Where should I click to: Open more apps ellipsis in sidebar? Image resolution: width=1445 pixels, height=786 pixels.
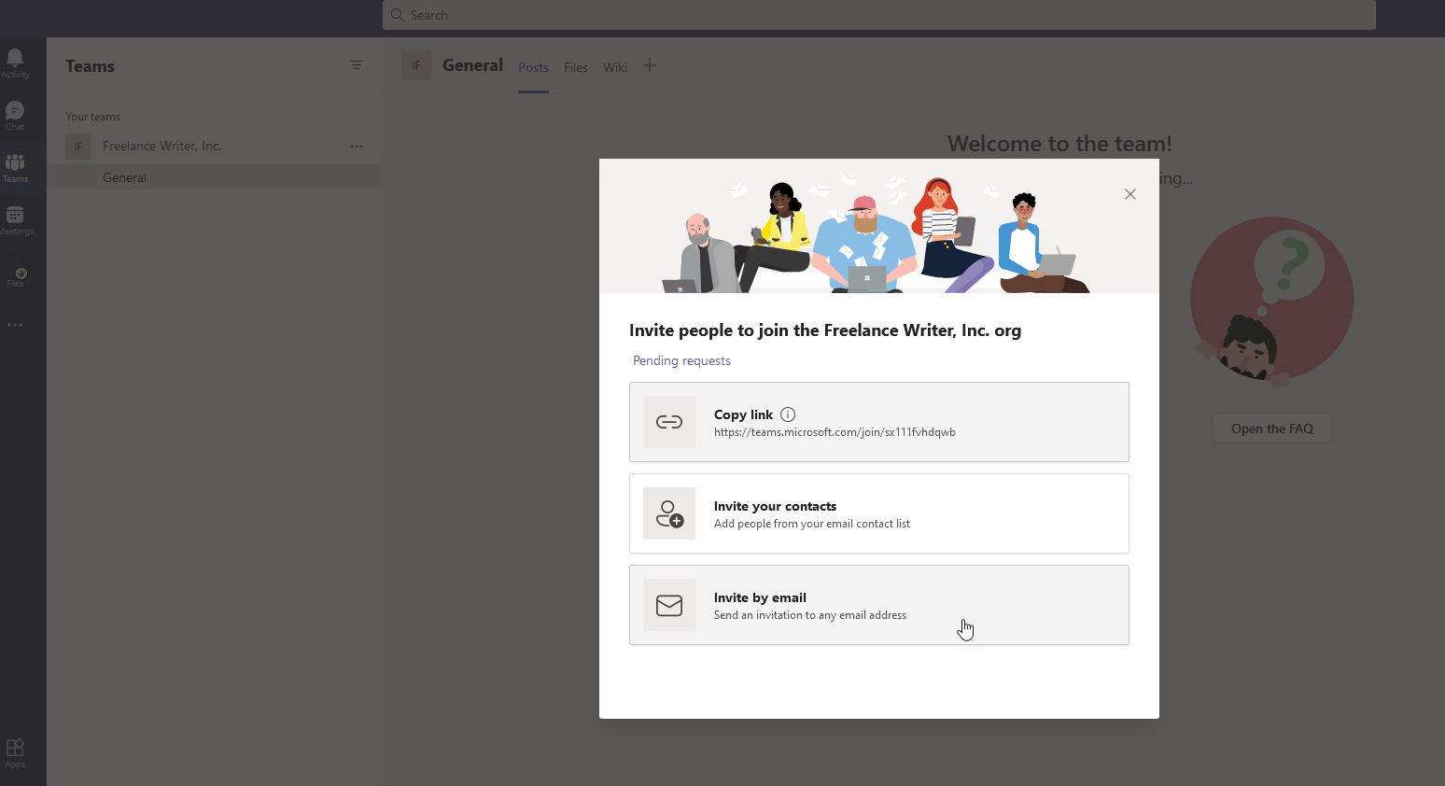[x=15, y=325]
